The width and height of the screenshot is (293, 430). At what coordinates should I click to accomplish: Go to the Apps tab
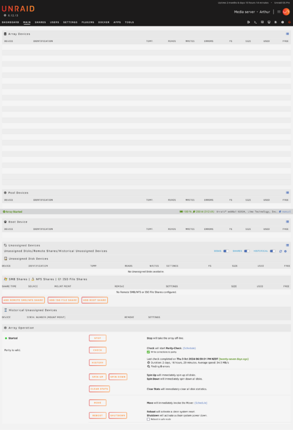click(x=117, y=22)
